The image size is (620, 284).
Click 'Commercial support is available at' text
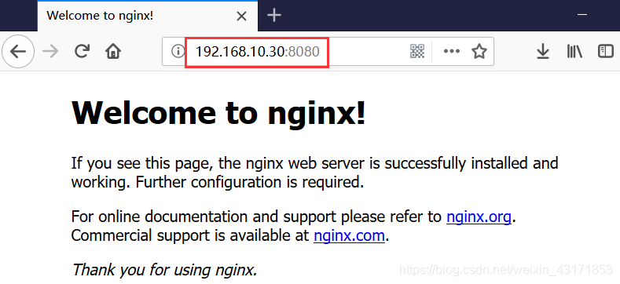(x=191, y=236)
